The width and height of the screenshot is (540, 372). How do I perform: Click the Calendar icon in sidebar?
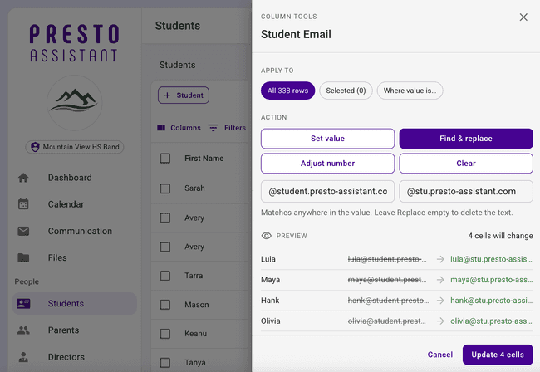[23, 204]
